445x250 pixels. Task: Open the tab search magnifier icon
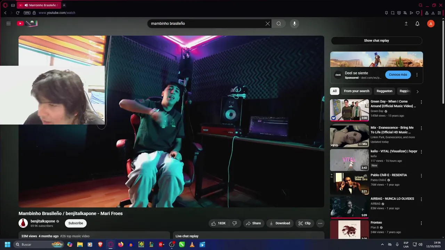pos(420,5)
